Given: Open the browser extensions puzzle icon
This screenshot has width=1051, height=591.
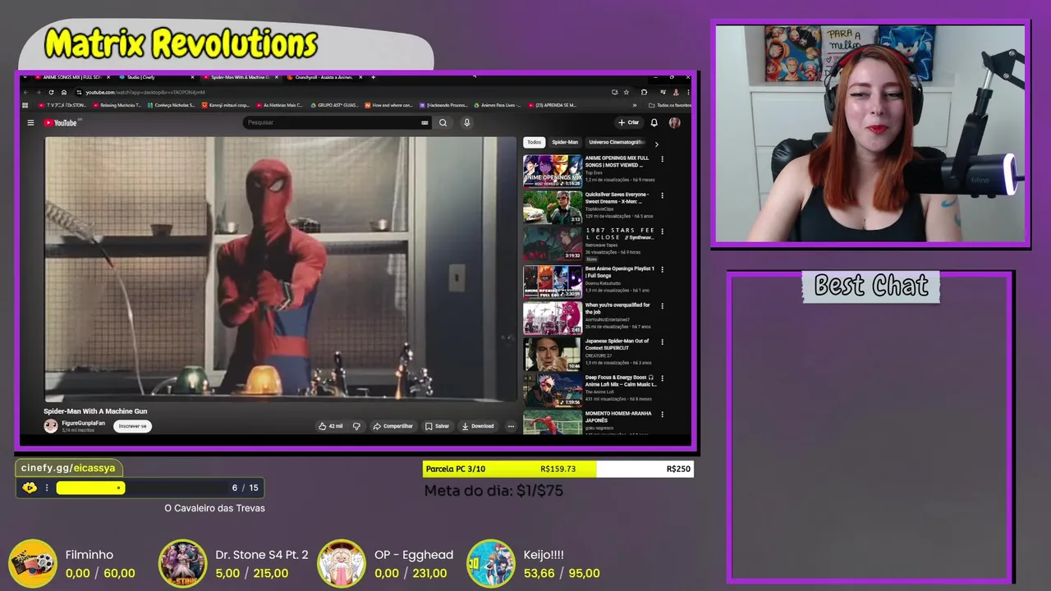Looking at the screenshot, I should point(644,92).
